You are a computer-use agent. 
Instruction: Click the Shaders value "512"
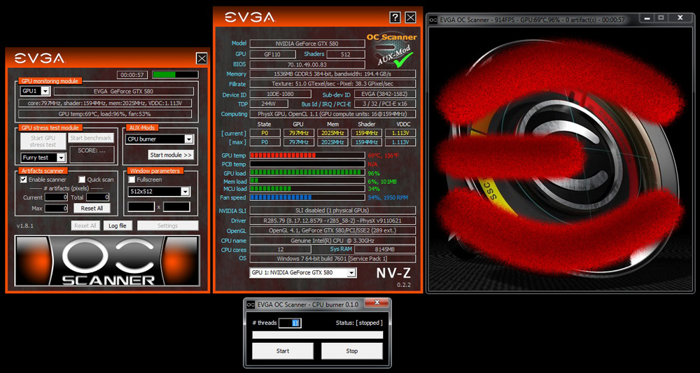pos(346,55)
